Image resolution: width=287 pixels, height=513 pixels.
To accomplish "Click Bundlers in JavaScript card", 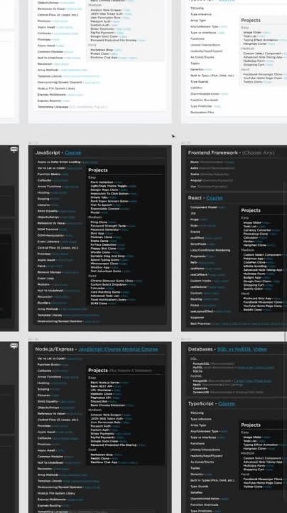I will click(44, 303).
